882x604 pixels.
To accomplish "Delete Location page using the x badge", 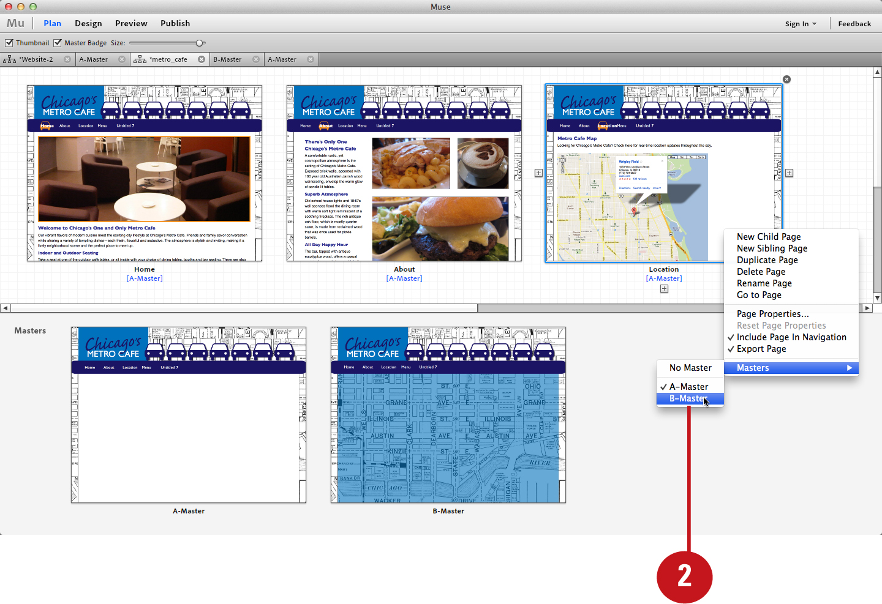I will [787, 80].
